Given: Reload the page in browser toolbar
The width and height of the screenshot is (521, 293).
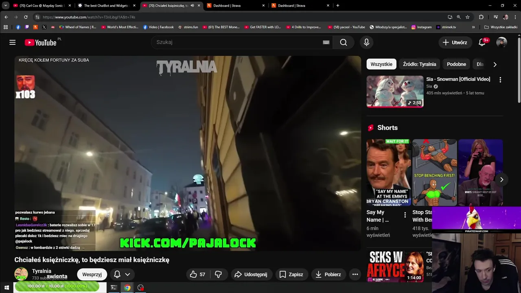Looking at the screenshot, I should point(26,17).
